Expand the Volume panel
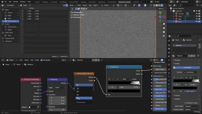 pos(177,96)
